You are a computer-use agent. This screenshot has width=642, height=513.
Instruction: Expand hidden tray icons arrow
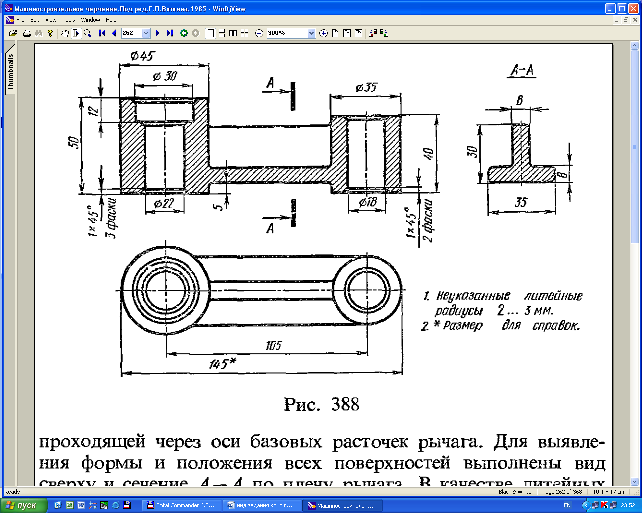(x=585, y=505)
